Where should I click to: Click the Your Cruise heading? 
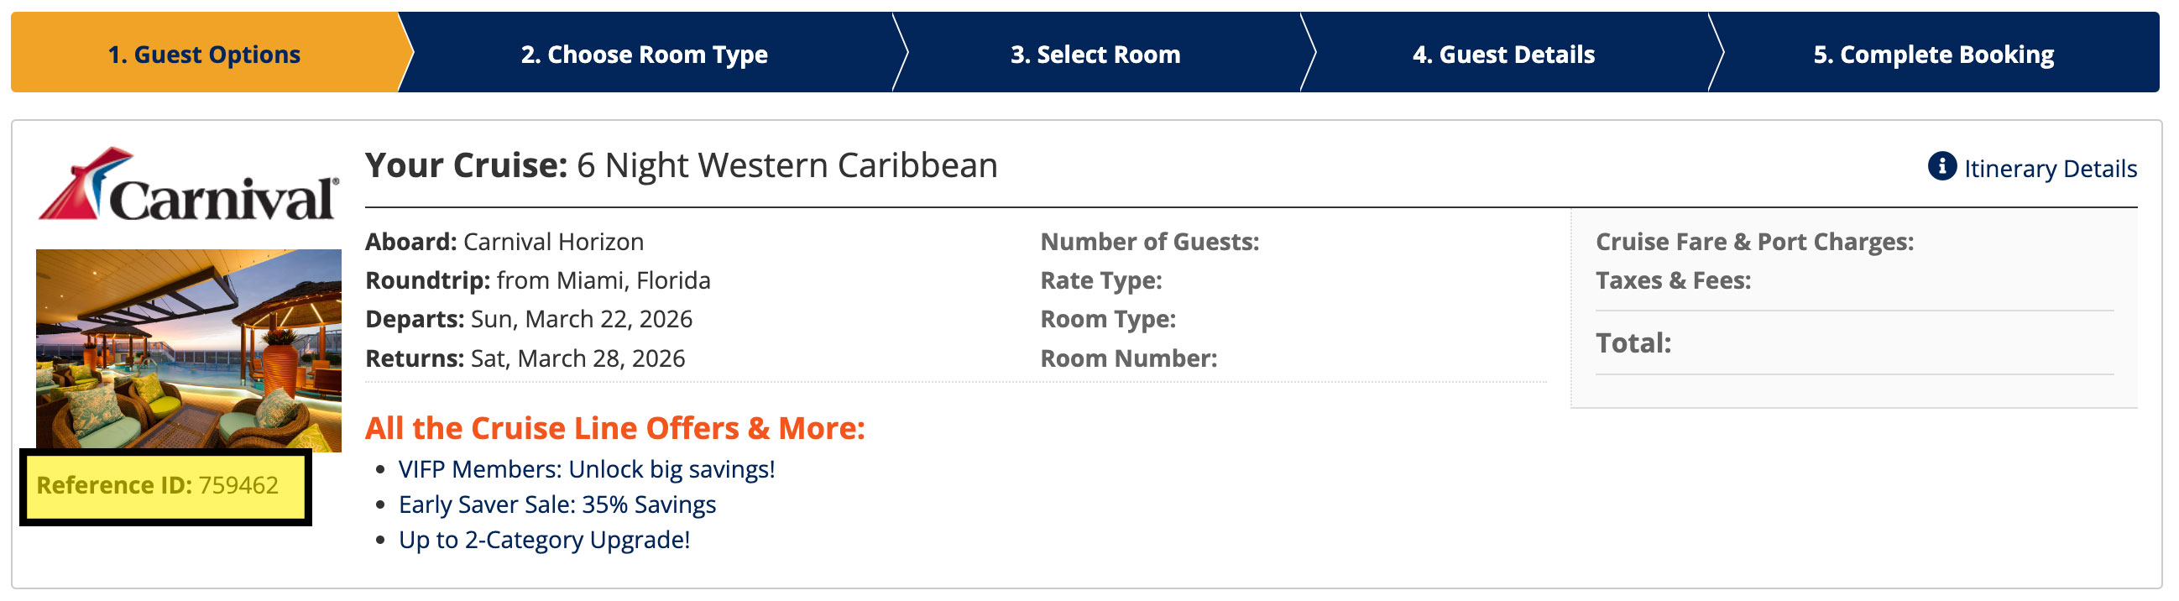pos(681,165)
